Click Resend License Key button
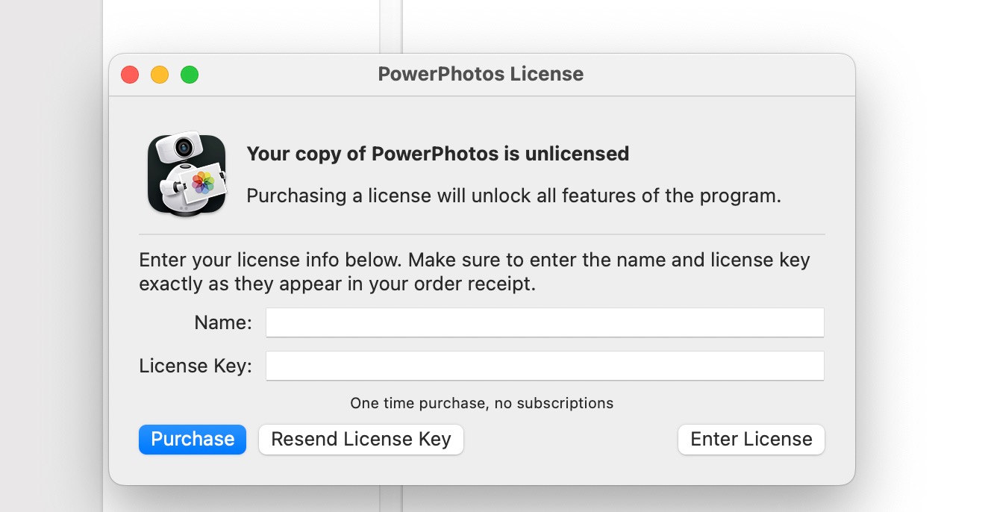The image size is (991, 512). tap(360, 440)
